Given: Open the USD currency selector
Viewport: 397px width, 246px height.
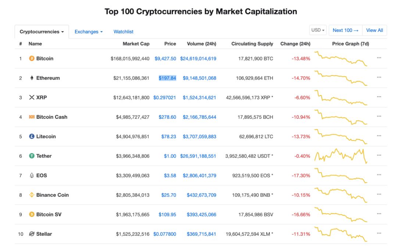Looking at the screenshot, I should pos(318,30).
